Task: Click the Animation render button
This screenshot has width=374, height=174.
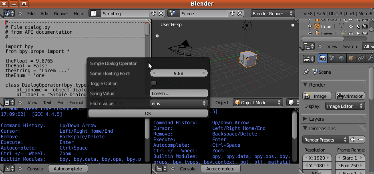Action: [350, 96]
